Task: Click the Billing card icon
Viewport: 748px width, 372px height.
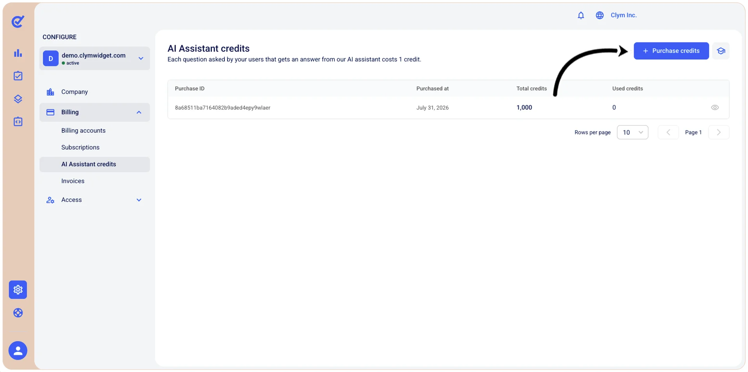Action: 50,112
